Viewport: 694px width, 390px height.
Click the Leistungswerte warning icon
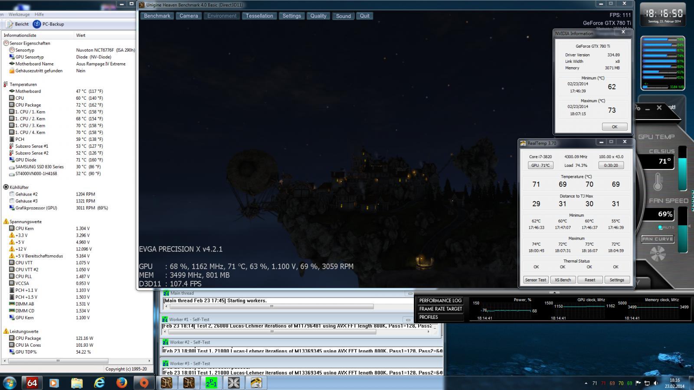(x=6, y=331)
